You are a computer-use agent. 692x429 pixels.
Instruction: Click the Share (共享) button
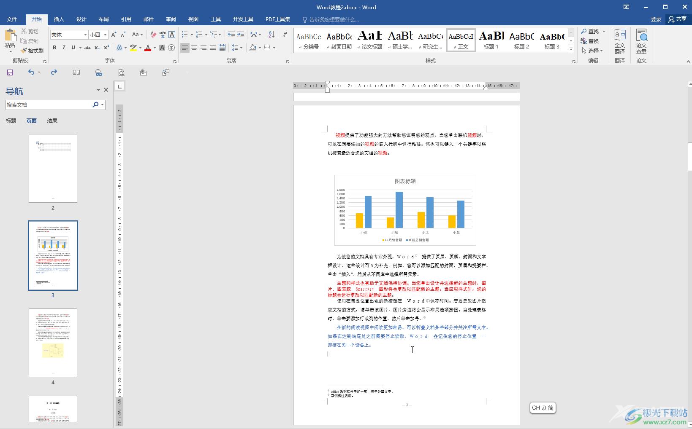point(677,19)
